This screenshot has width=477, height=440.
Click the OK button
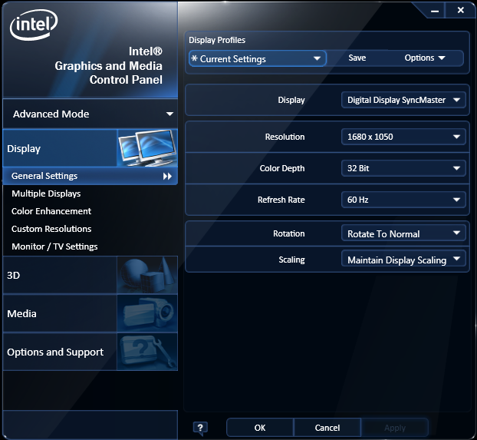[x=260, y=428]
